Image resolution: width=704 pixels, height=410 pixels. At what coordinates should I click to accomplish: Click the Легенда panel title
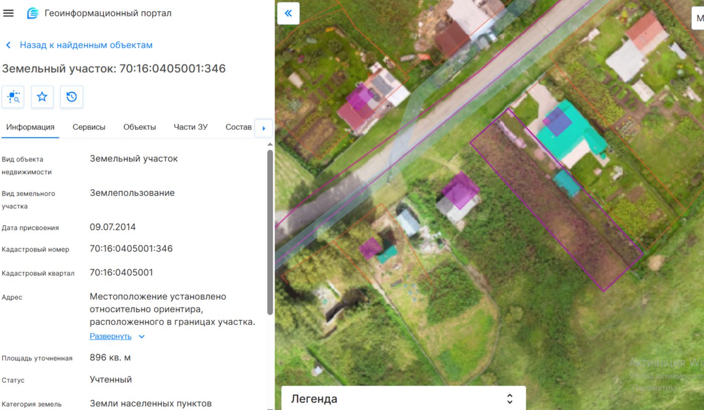pyautogui.click(x=314, y=399)
